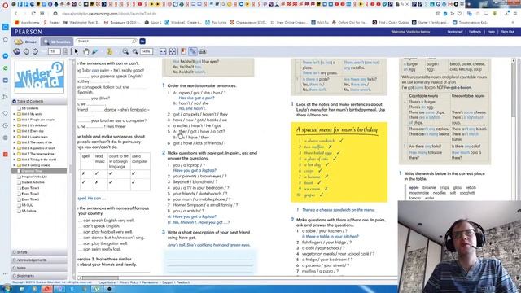Select the hand pan tool
The height and width of the screenshot is (293, 521).
[86, 51]
